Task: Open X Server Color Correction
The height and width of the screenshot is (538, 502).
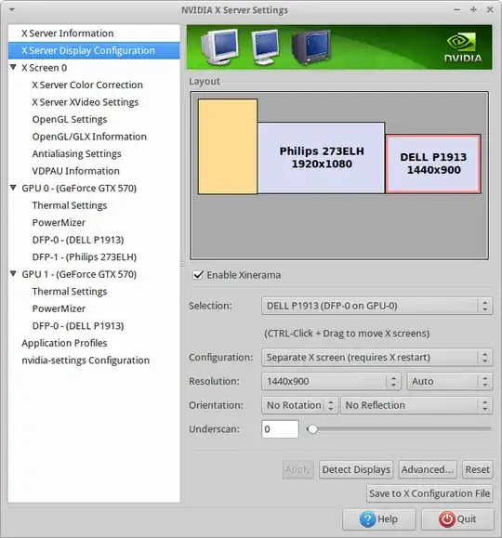Action: pyautogui.click(x=87, y=85)
